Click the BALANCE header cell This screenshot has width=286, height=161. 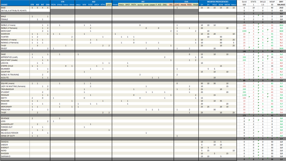(x=281, y=4)
